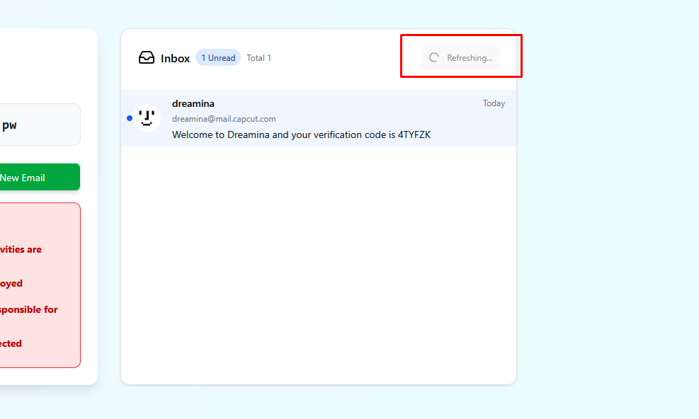Click the sender address dreamina@mail.capcut.com

224,118
